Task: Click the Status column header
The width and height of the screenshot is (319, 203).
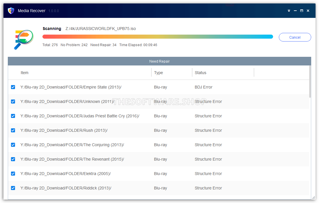Action: [201, 73]
